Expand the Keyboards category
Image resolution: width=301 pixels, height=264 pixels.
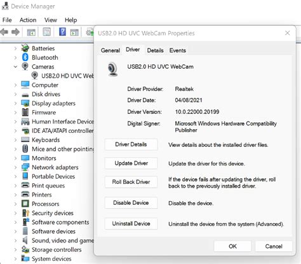[15, 140]
